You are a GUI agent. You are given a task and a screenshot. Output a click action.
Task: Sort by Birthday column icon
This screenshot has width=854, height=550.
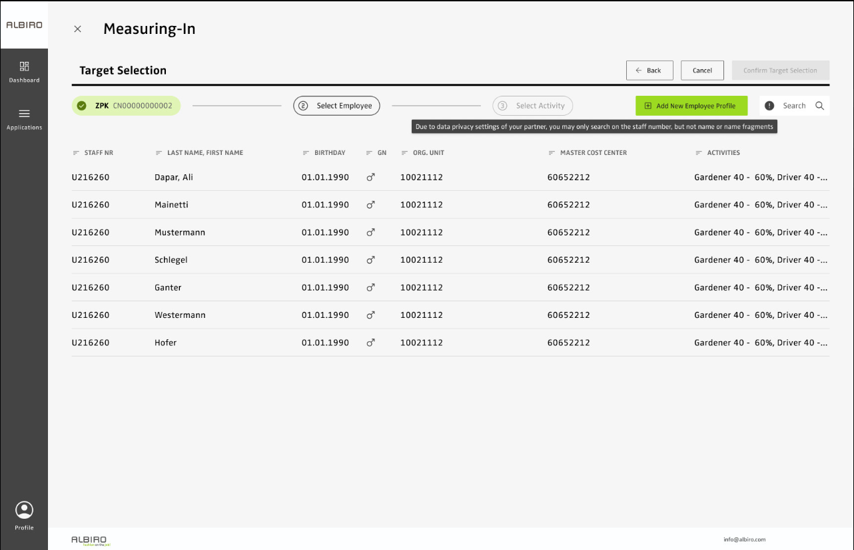(x=306, y=153)
